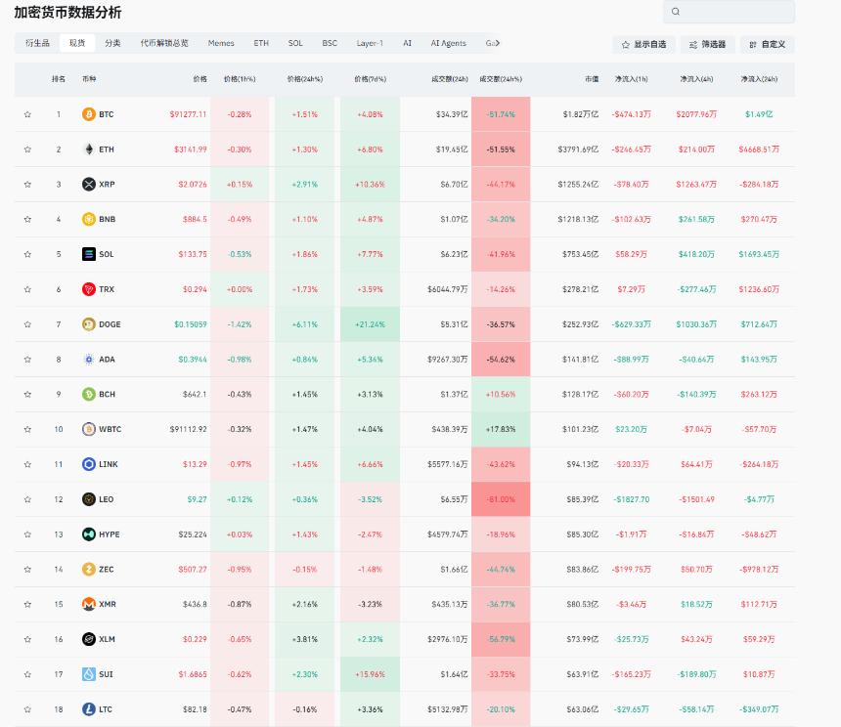The width and height of the screenshot is (841, 727).
Task: Click the search magnifier icon
Action: (x=676, y=12)
